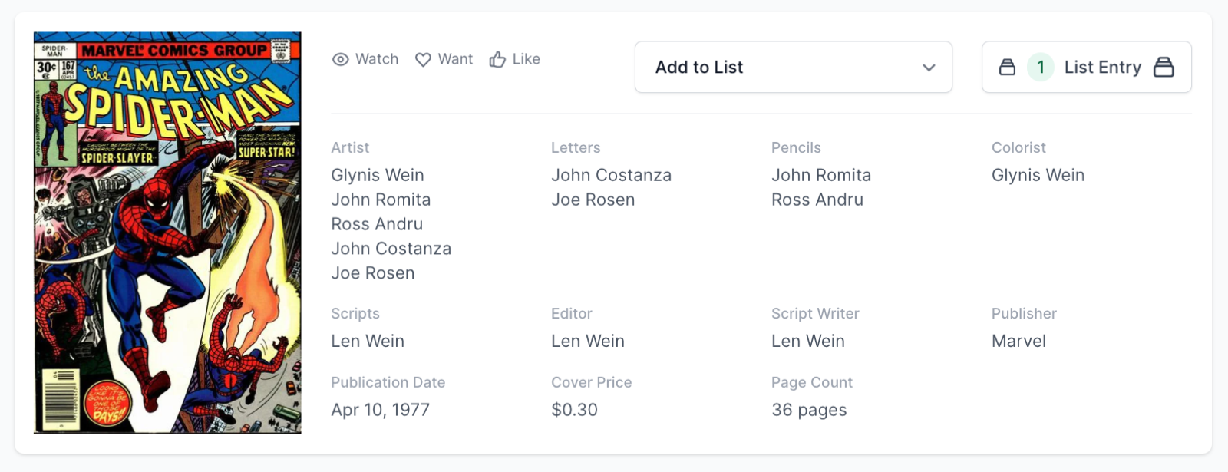
Task: Open the Add to List dropdown
Action: [792, 68]
